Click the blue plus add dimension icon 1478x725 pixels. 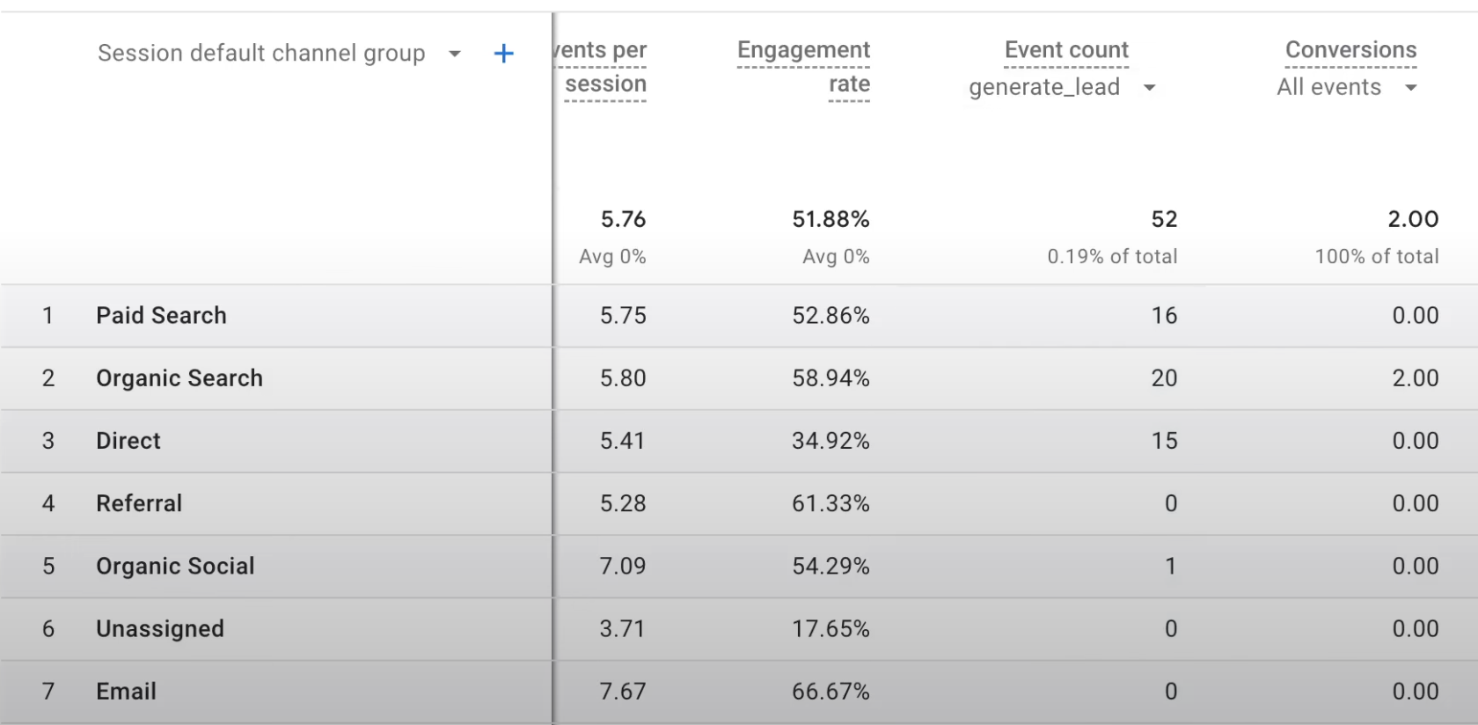pos(503,54)
